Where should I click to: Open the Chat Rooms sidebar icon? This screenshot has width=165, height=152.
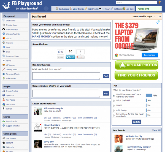click(4, 20)
